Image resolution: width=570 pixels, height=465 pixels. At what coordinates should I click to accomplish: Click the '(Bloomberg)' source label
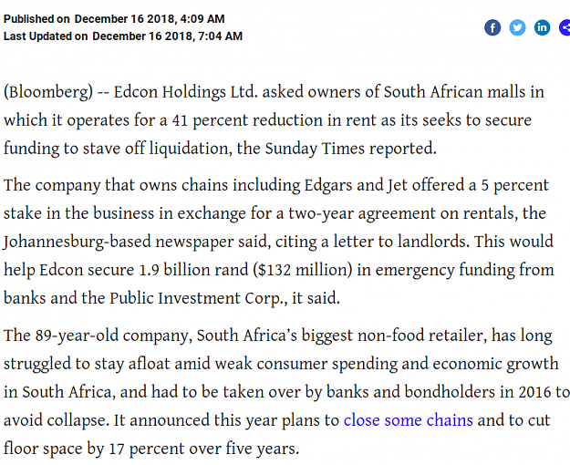(x=48, y=92)
